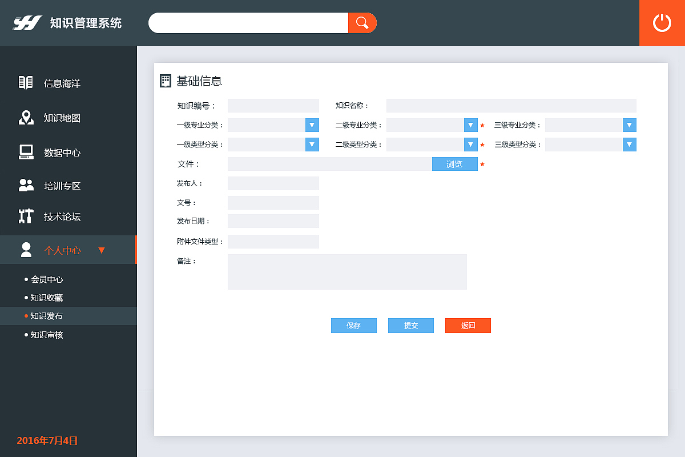685x457 pixels.
Task: Click the orange 返回 button
Action: tap(468, 326)
